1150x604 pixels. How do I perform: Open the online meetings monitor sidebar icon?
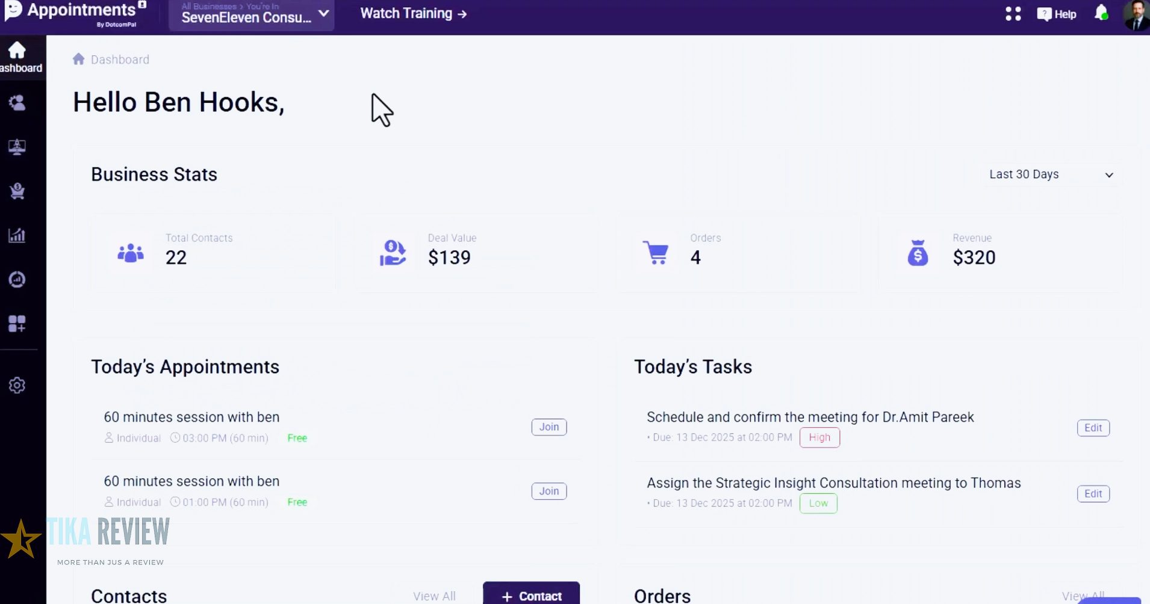(17, 147)
